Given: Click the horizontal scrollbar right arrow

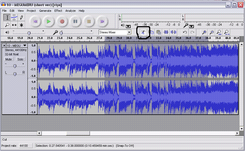Looking at the screenshot, I should coord(237,133).
